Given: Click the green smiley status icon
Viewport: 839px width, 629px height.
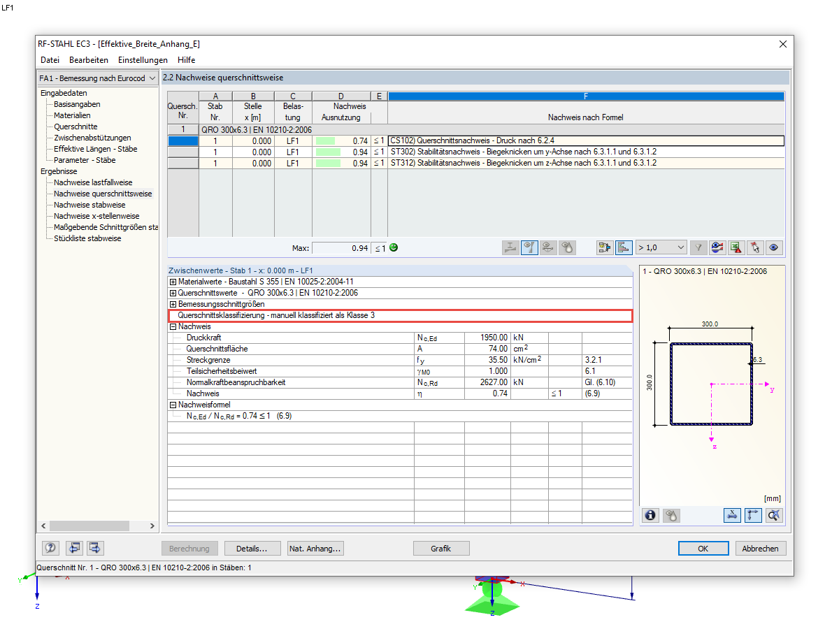Looking at the screenshot, I should (394, 247).
